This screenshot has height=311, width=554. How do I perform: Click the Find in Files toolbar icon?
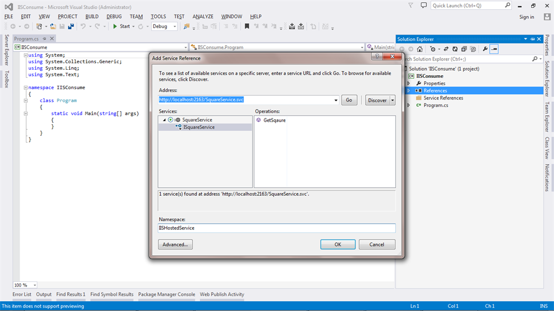coord(186,27)
